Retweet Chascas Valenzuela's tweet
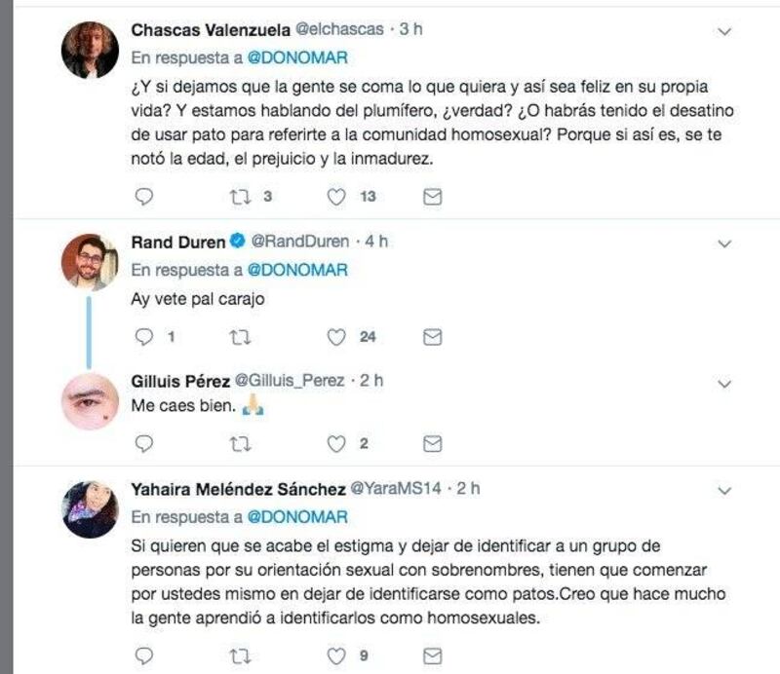Viewport: 780px width, 674px height. click(x=240, y=197)
